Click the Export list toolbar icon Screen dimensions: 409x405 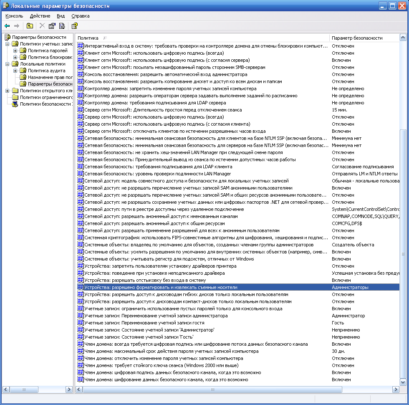pos(62,26)
